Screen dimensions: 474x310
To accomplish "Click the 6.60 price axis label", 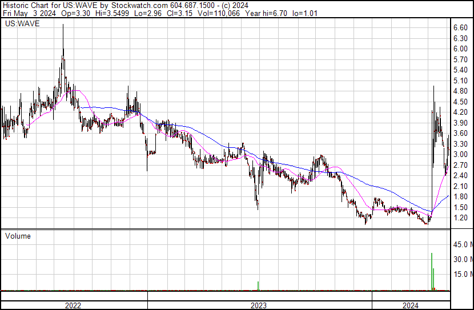I will [x=460, y=27].
